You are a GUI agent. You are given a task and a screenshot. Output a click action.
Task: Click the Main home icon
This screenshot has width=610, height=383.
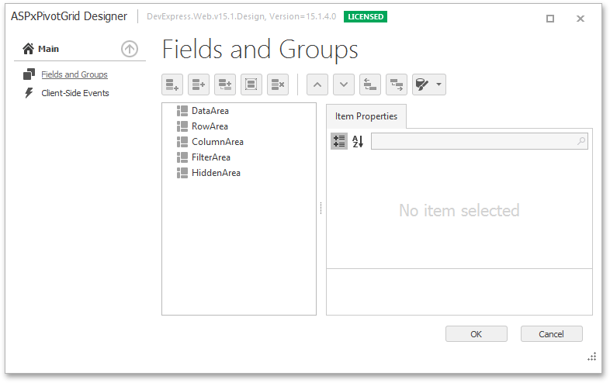coord(28,49)
